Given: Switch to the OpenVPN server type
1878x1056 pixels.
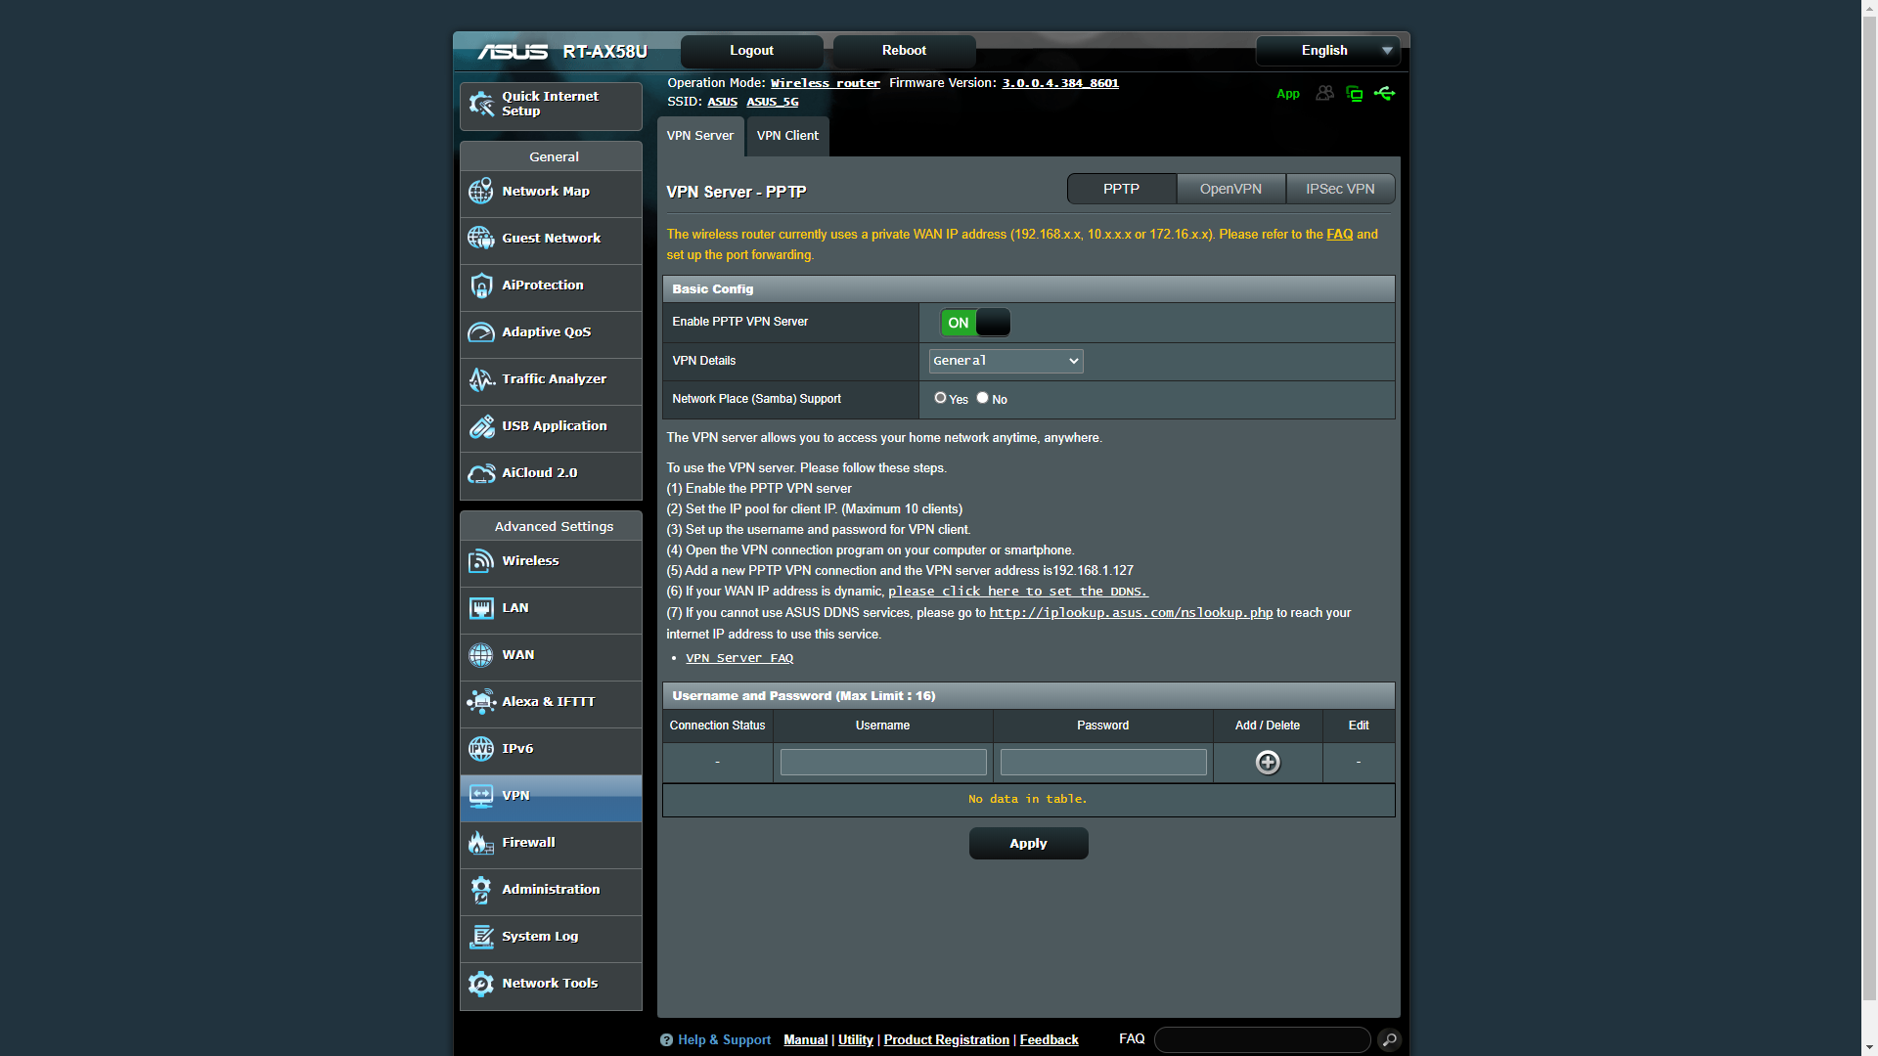Looking at the screenshot, I should point(1230,189).
